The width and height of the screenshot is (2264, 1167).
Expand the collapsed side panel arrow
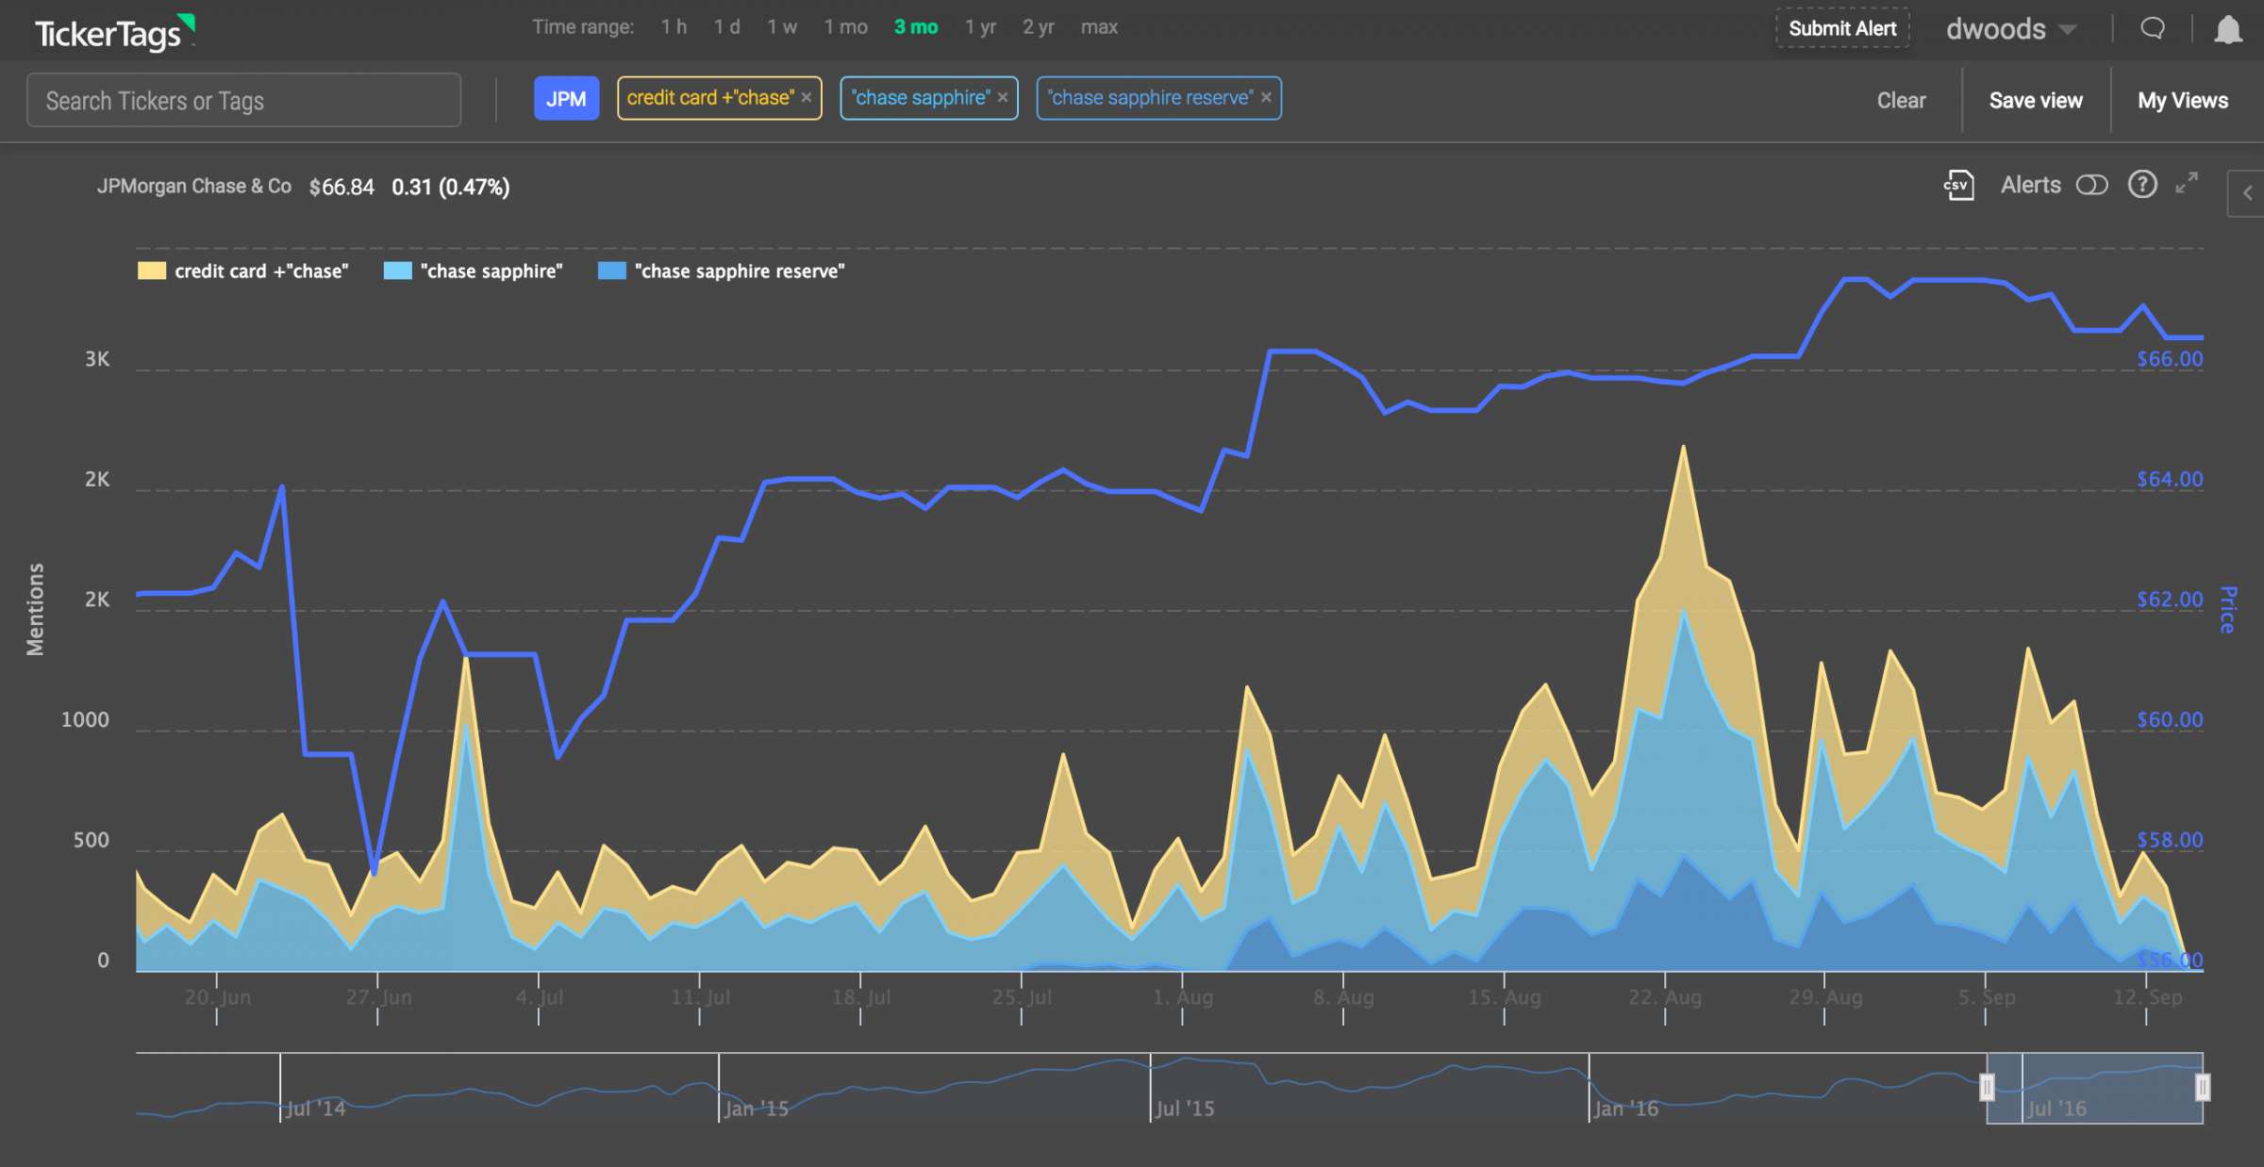[2248, 193]
